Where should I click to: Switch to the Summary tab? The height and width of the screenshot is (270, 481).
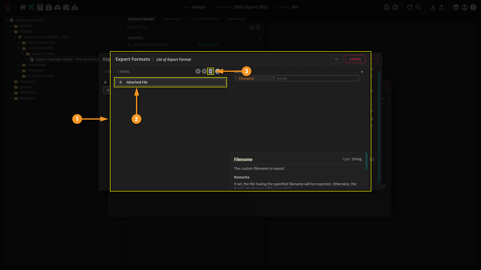coord(172,19)
